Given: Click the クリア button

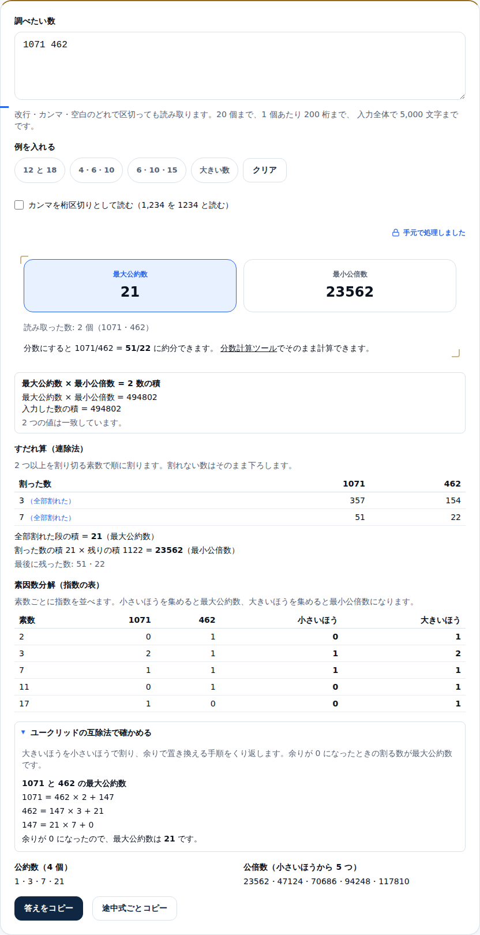Looking at the screenshot, I should (265, 170).
